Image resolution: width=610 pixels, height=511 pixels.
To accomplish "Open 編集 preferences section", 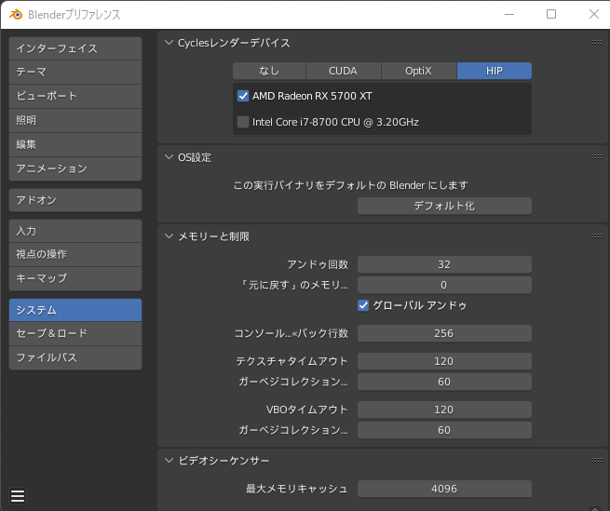I will pyautogui.click(x=75, y=144).
